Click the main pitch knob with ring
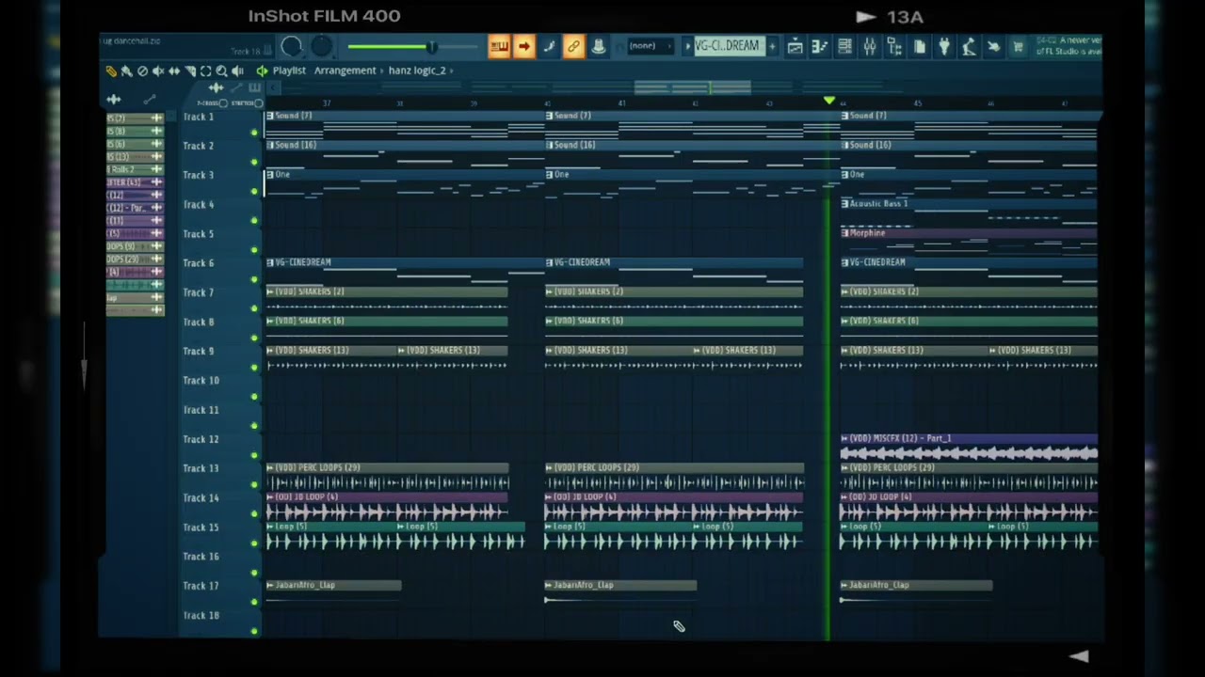Viewport: 1205px width, 677px height. click(292, 47)
